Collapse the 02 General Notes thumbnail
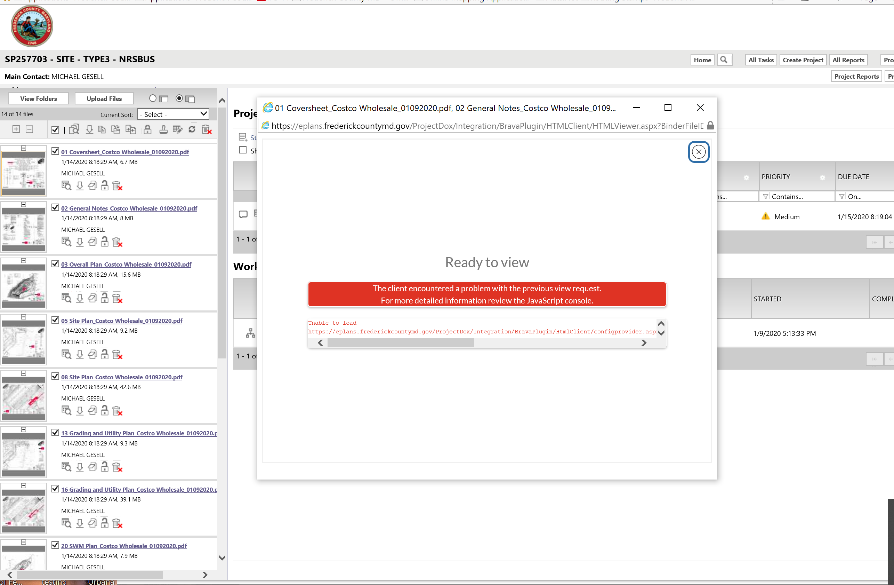Image resolution: width=894 pixels, height=585 pixels. [x=24, y=205]
